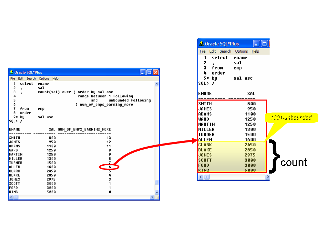Open File menu in left SQL*Plus window
Viewport: 328px width, 246px height.
13,79
